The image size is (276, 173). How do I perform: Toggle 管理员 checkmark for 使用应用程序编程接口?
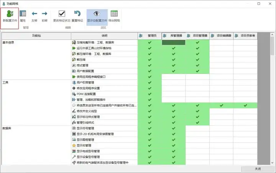[x=149, y=77]
